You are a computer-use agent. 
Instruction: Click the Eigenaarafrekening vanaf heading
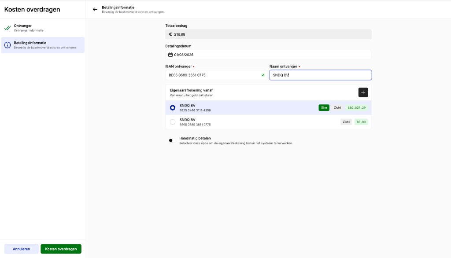coord(191,90)
